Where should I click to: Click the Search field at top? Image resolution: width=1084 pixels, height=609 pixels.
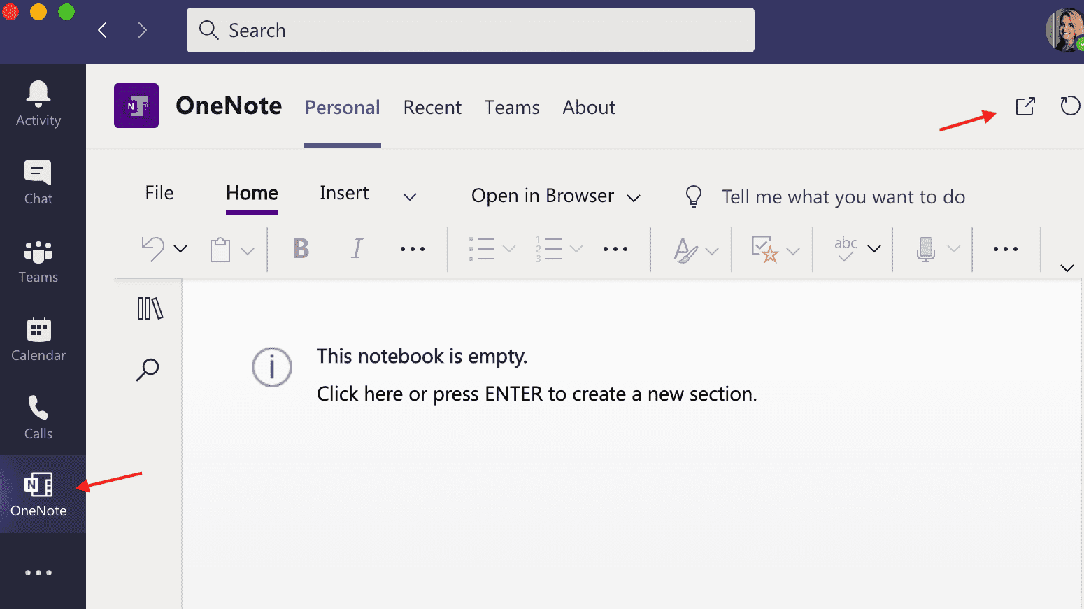click(470, 31)
